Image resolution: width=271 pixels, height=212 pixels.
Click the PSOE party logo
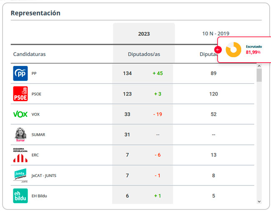tap(20, 94)
